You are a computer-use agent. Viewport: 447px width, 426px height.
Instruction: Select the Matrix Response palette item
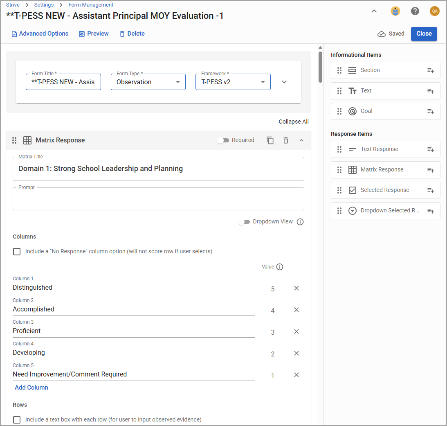(385, 170)
